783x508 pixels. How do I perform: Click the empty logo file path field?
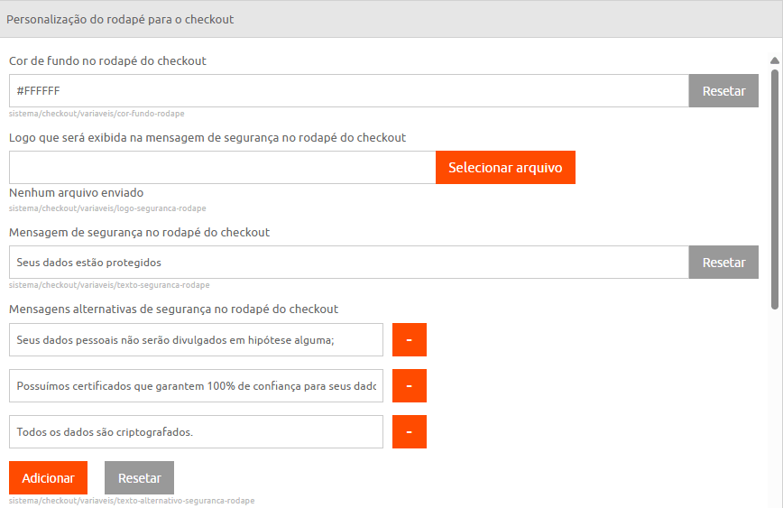(222, 168)
